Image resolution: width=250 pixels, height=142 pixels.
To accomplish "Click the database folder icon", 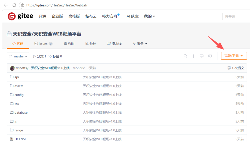I will (12, 112).
